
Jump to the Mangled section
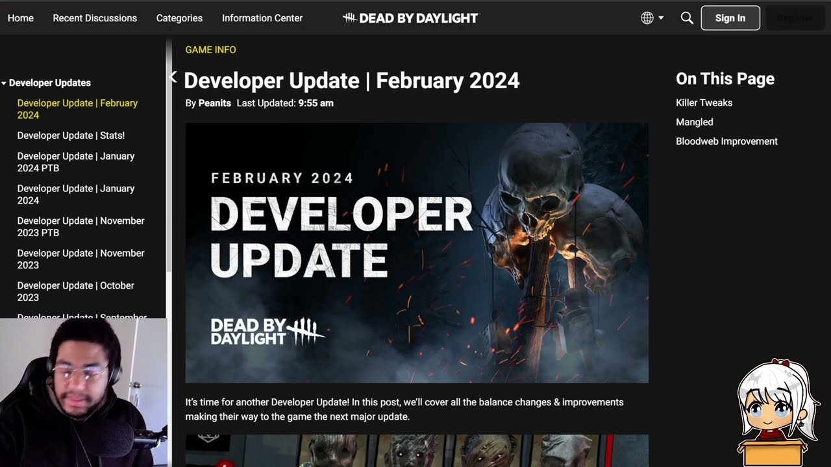(694, 122)
